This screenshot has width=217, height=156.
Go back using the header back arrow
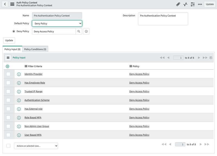5,4
